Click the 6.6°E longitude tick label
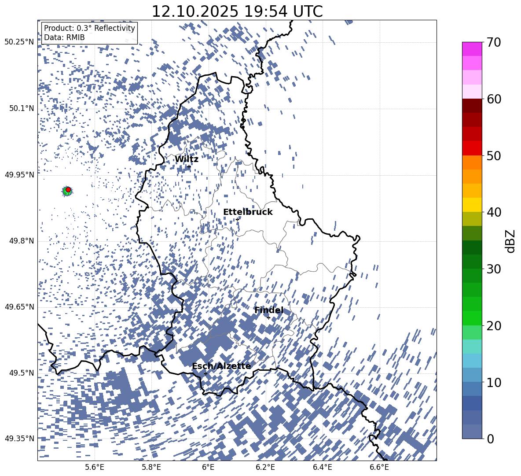 point(379,467)
